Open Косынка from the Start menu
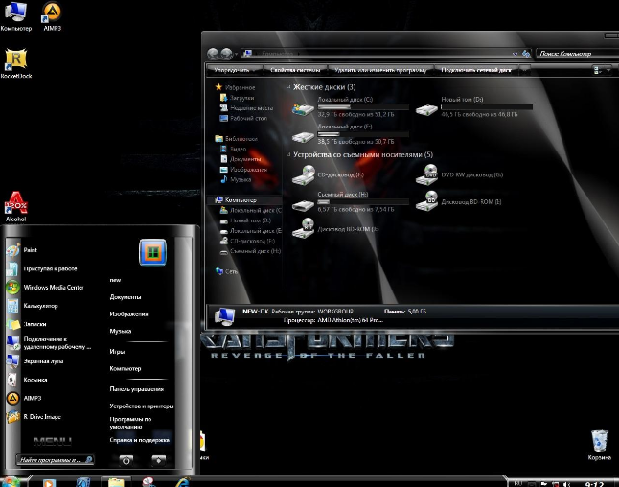Viewport: 619px width, 487px height. click(x=35, y=380)
